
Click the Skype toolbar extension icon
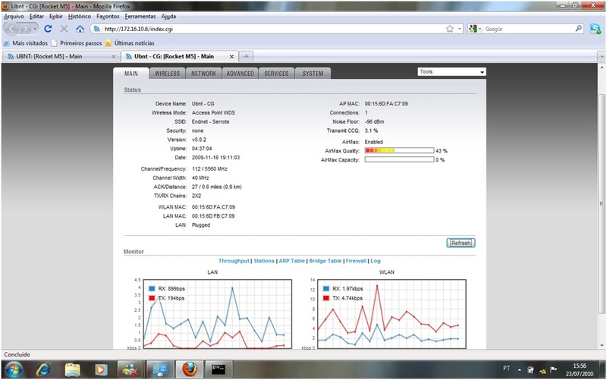click(x=595, y=29)
